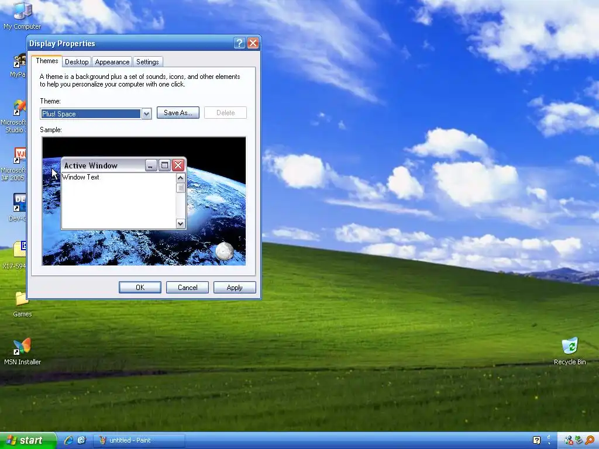The height and width of the screenshot is (449, 599).
Task: Click the Save As... button
Action: 178,113
